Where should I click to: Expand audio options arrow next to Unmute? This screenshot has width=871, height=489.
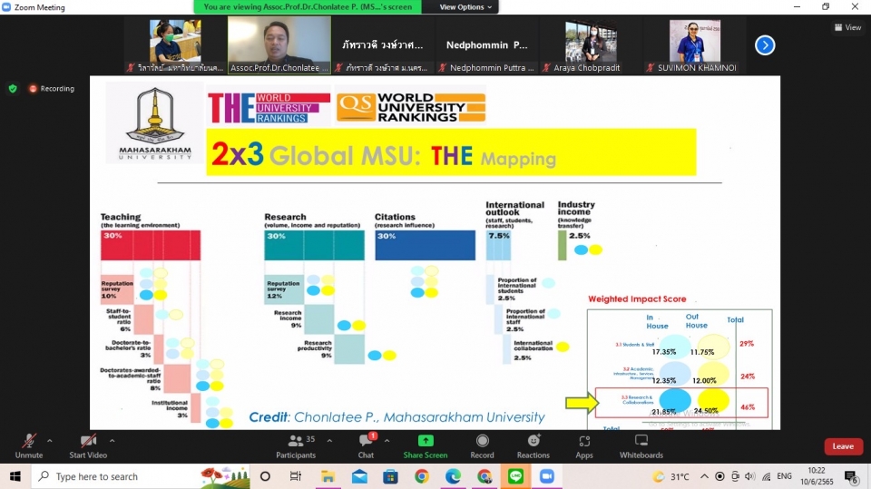pyautogui.click(x=50, y=441)
